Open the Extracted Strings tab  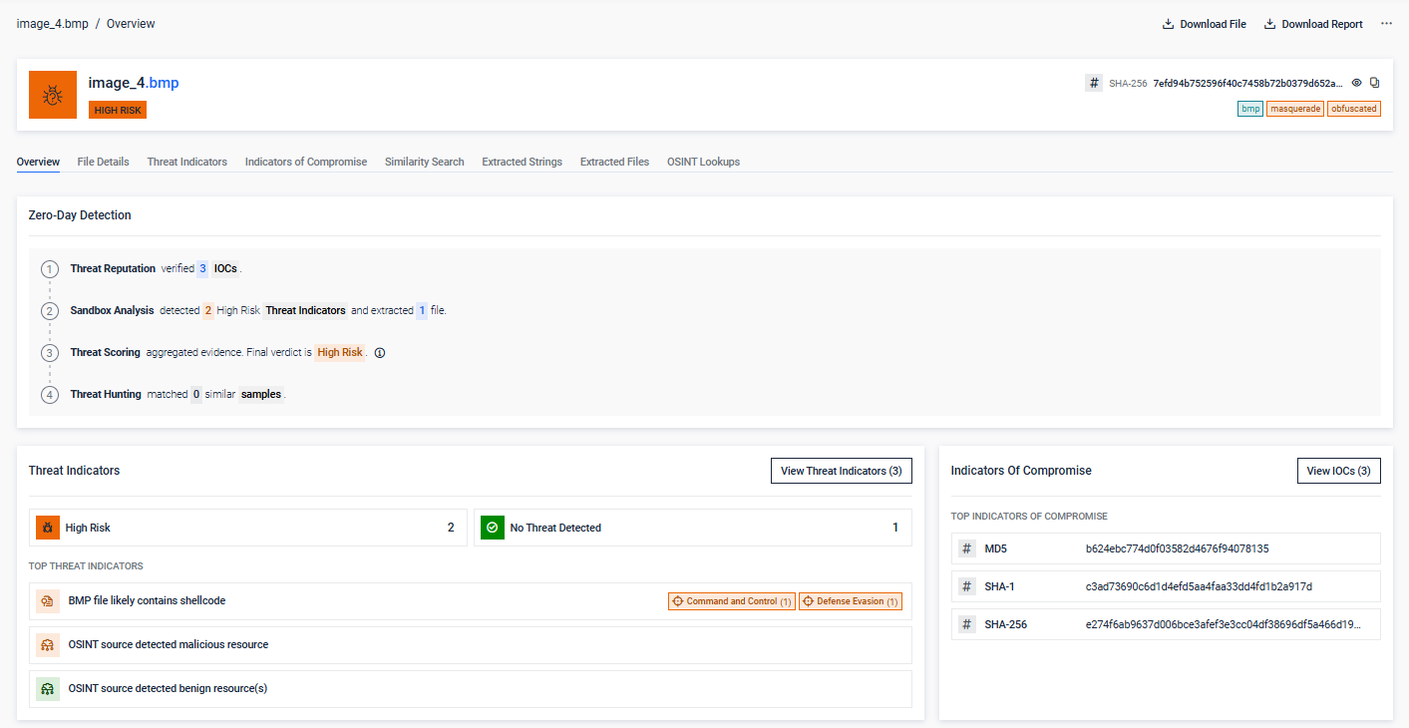(x=522, y=162)
